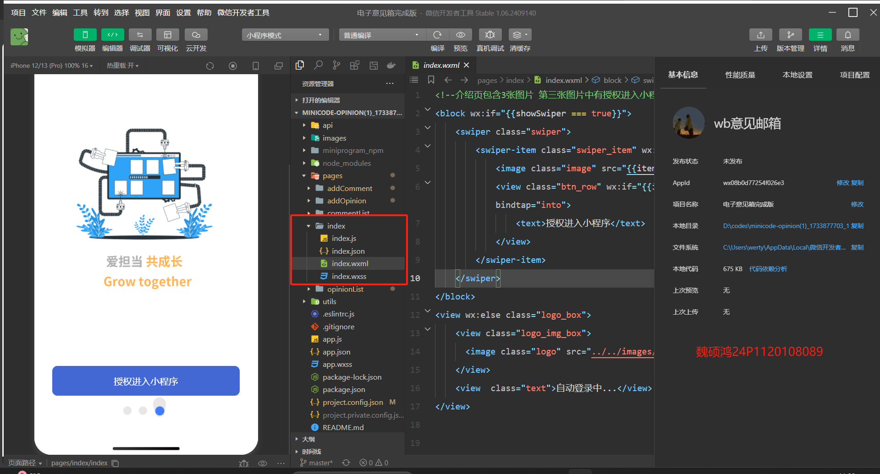Open the 设置 menu
Image resolution: width=880 pixels, height=474 pixels.
click(x=183, y=13)
